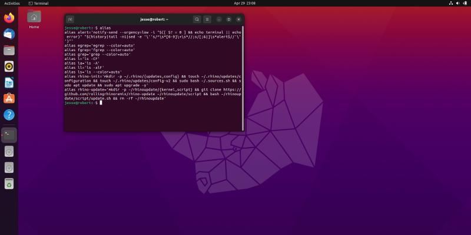
Task: Open the Help icon in the dock
Action: (9, 115)
